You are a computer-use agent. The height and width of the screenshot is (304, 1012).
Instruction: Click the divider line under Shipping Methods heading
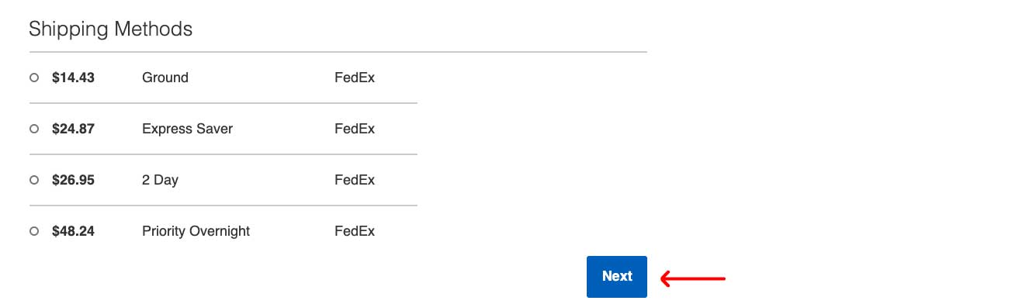click(338, 52)
